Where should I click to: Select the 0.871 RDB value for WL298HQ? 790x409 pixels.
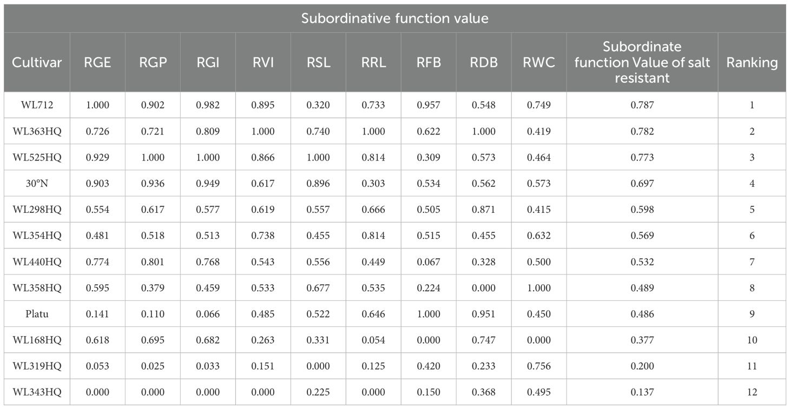coord(483,210)
